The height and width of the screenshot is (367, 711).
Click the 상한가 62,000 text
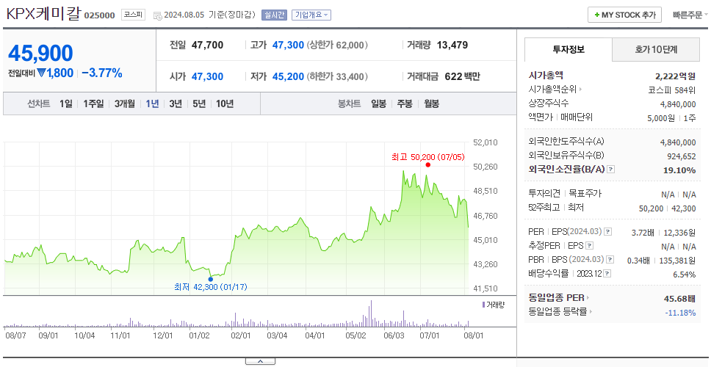tap(337, 46)
